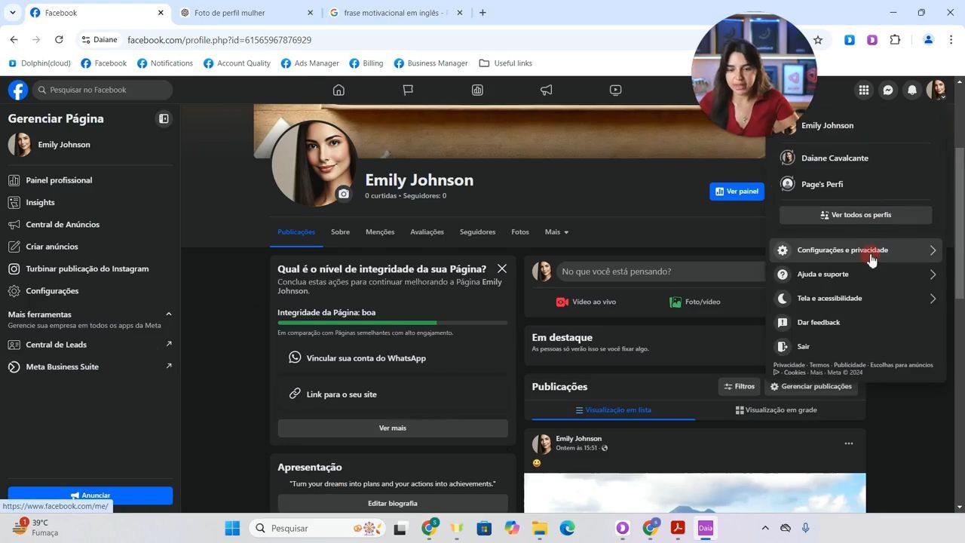This screenshot has height=543, width=965.
Task: Open Chrome extensions puzzle icon
Action: [x=896, y=40]
